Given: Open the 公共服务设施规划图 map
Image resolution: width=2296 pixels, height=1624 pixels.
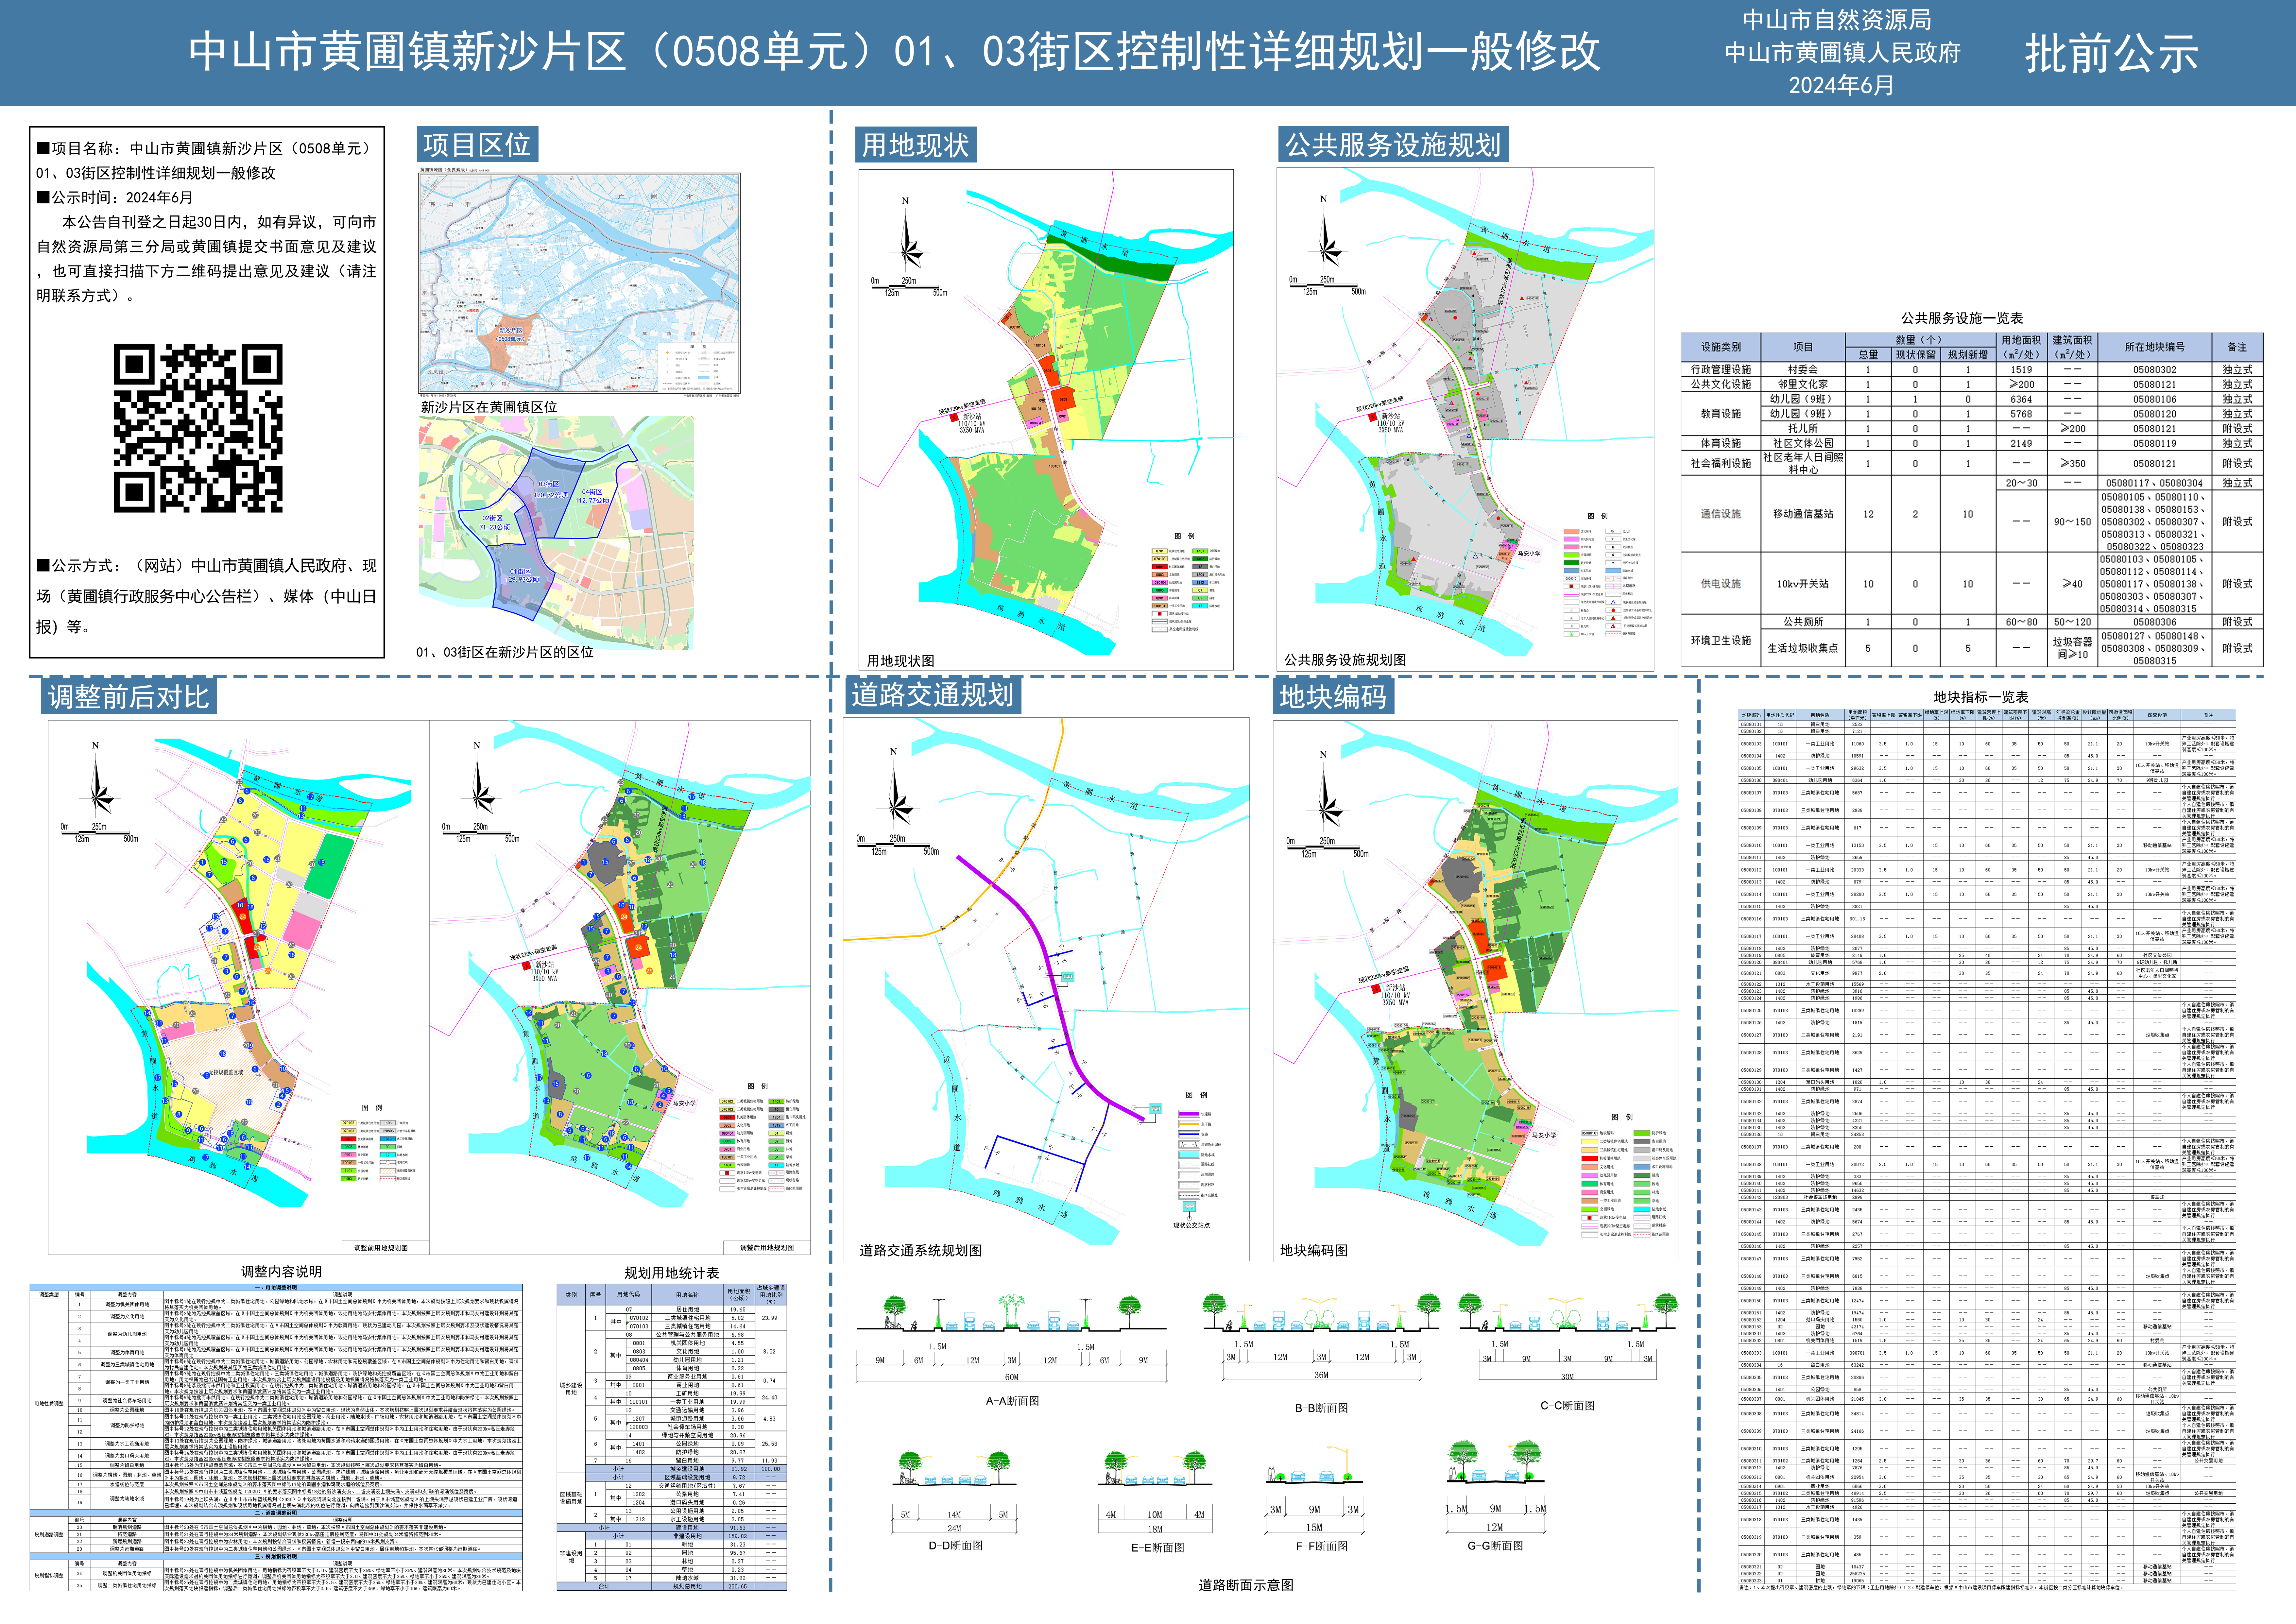Looking at the screenshot, I should click(x=1465, y=419).
